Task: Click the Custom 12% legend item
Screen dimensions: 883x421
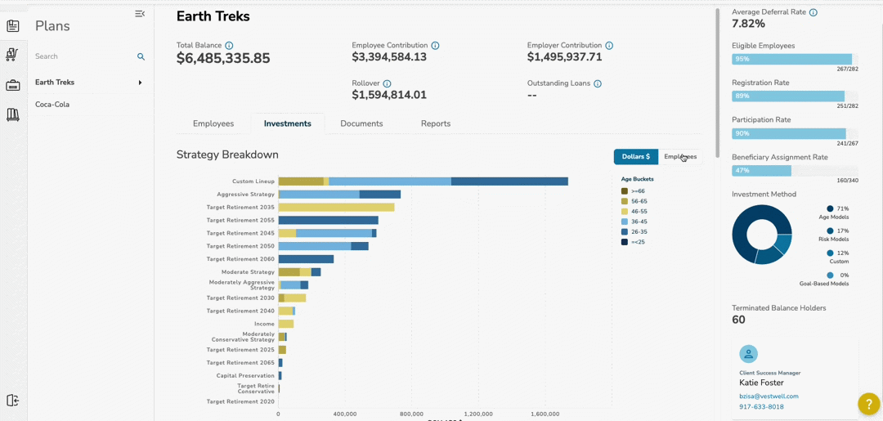Action: 838,258
